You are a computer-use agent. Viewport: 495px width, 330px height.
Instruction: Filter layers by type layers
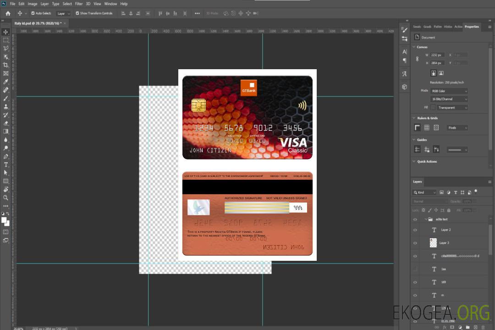pyautogui.click(x=456, y=192)
